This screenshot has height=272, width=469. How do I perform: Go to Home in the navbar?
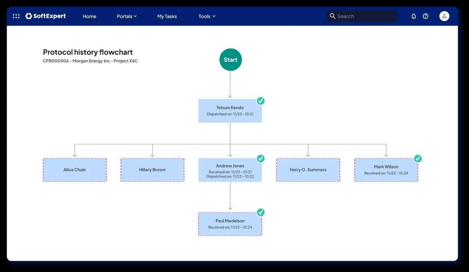(90, 16)
